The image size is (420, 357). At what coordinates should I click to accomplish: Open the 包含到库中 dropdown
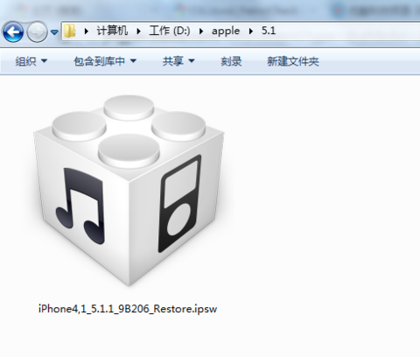pos(105,61)
